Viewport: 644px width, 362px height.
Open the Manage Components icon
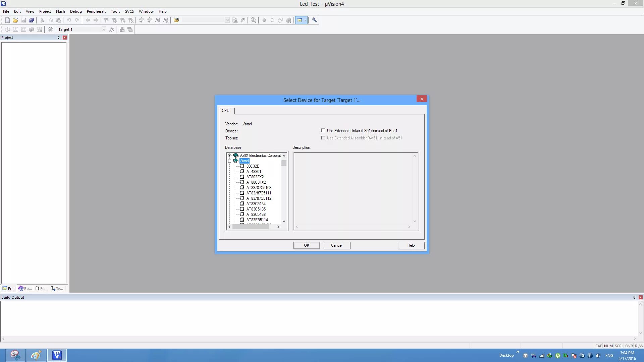click(x=122, y=29)
